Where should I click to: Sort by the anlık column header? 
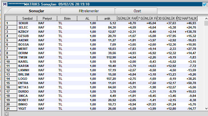[x=107, y=19]
